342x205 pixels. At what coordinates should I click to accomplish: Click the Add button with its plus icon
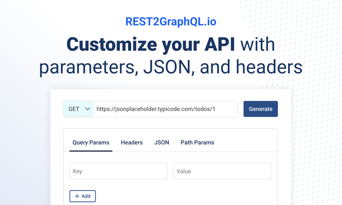tap(83, 196)
